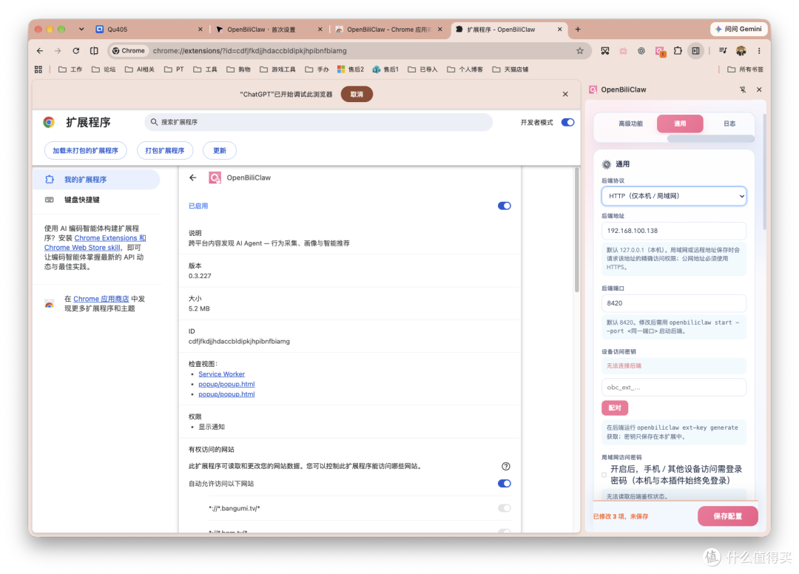The image size is (799, 574).
Task: Open My Extensions sidebar item
Action: point(96,179)
